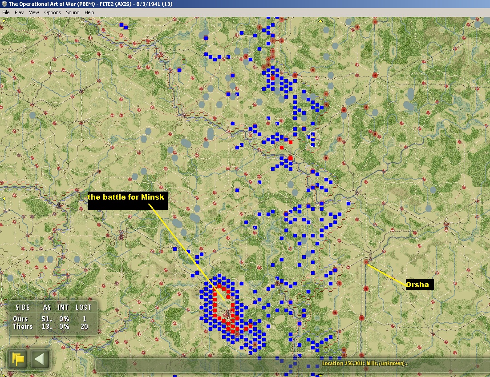Open the Options menu
Viewport: 490px width, 377px height.
[x=52, y=12]
